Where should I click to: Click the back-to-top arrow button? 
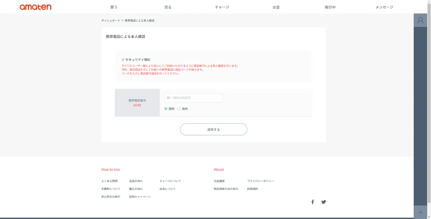coord(420,212)
